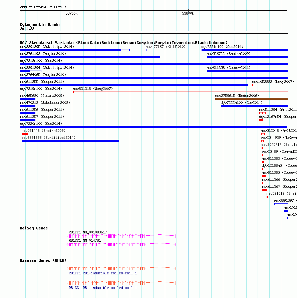Open esv2544939 variant label
The image size is (297, 298).
click(x=279, y=138)
